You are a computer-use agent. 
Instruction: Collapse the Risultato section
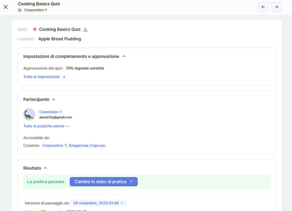[45, 168]
